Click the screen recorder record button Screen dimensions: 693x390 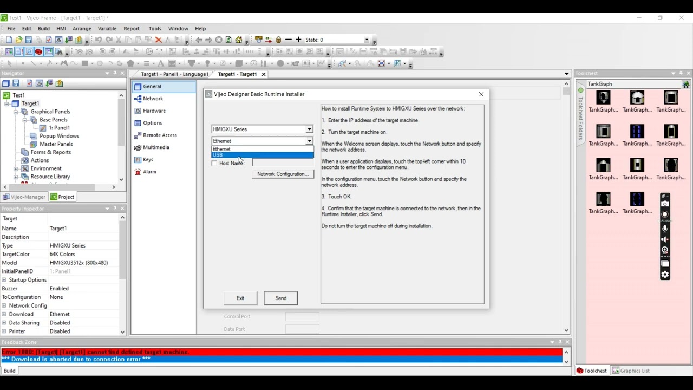(665, 214)
